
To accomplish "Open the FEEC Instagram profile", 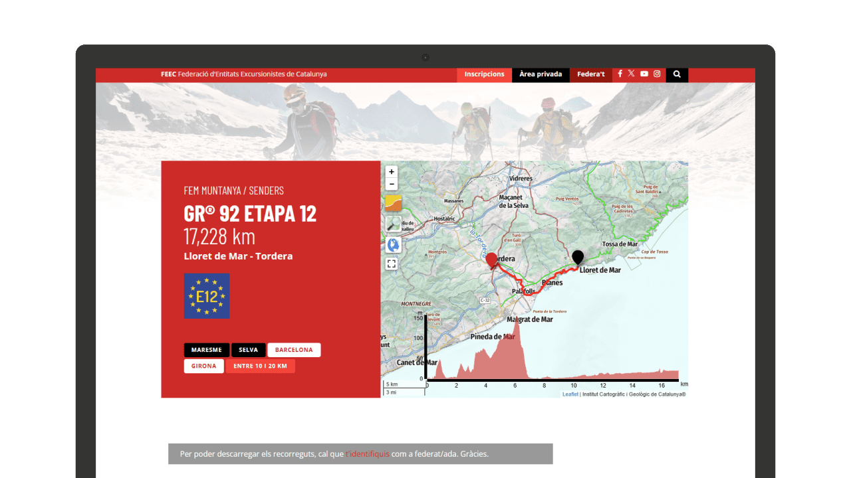I will click(657, 74).
